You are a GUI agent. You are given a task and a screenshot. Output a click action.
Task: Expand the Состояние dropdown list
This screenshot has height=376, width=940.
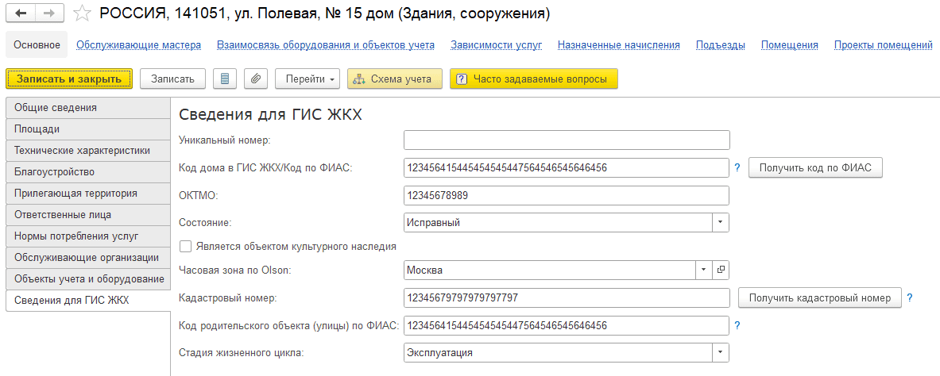click(x=720, y=222)
